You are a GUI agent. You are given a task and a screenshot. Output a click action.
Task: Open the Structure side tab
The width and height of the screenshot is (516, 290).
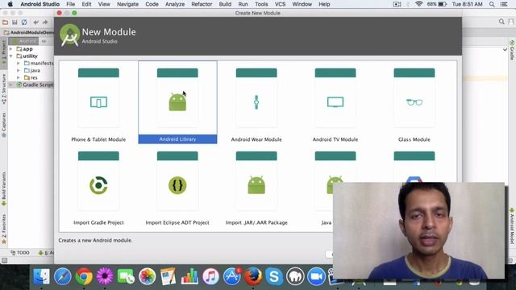[3, 89]
